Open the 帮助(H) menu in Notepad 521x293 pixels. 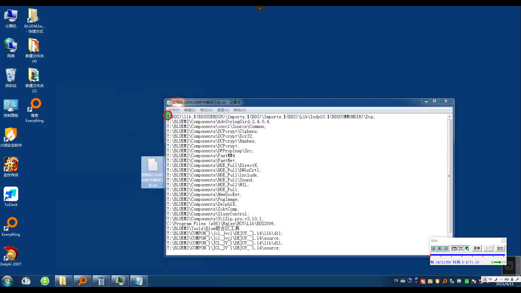(x=240, y=110)
